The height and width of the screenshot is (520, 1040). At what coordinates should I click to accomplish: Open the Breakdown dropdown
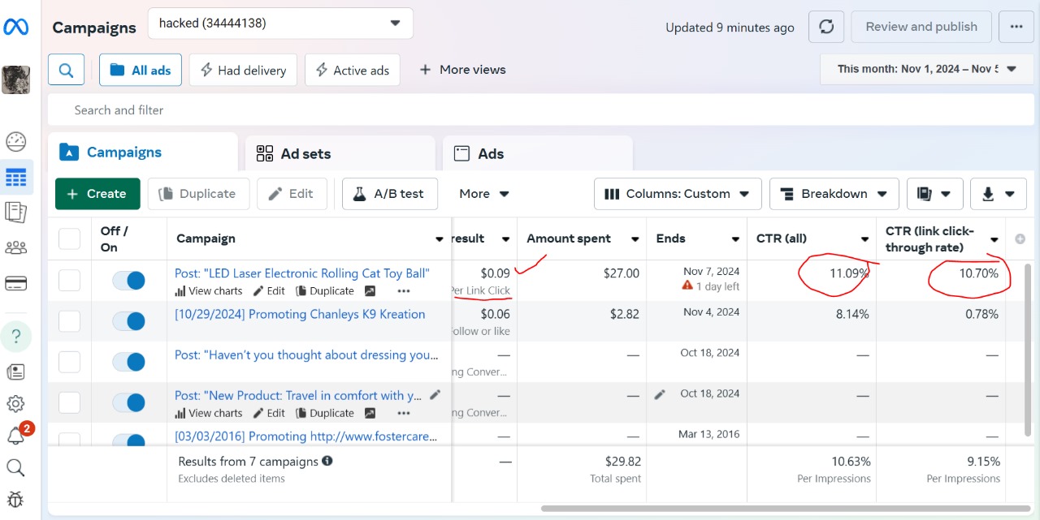point(834,194)
